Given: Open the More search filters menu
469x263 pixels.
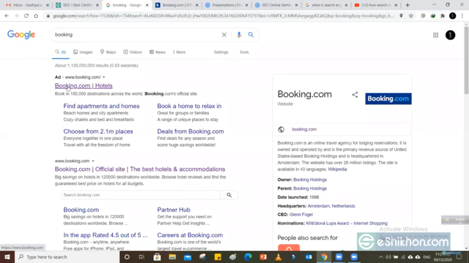Looking at the screenshot, I should click(x=179, y=52).
